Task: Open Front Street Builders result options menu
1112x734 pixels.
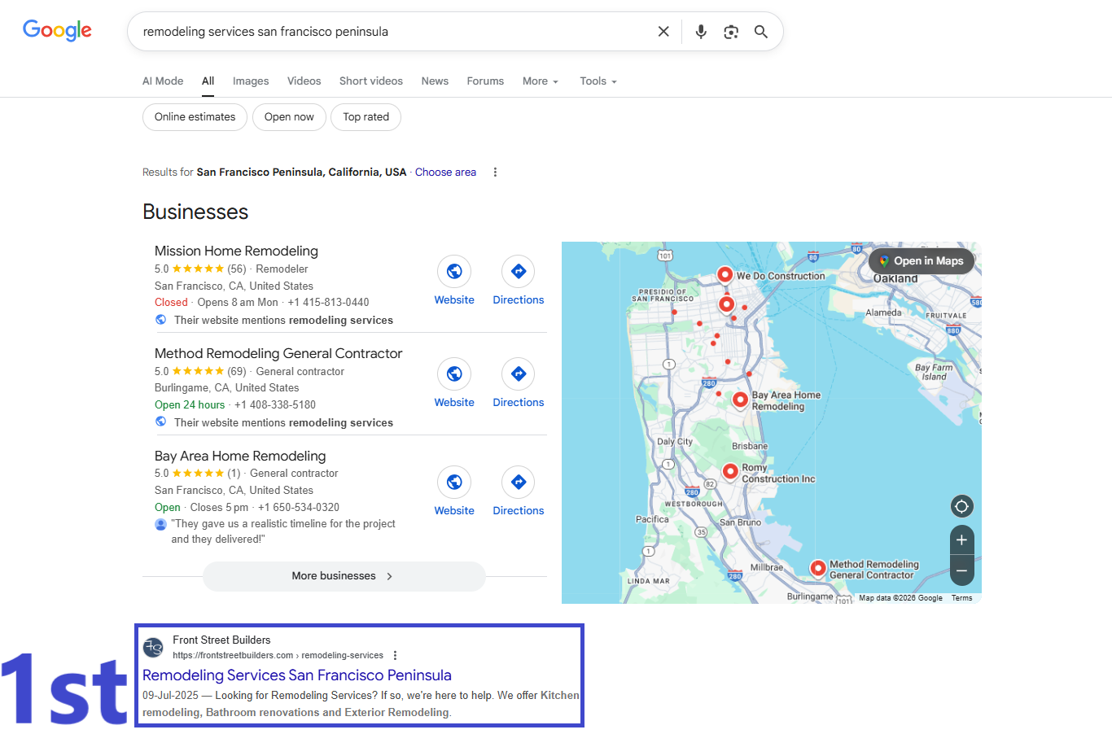Action: (396, 656)
